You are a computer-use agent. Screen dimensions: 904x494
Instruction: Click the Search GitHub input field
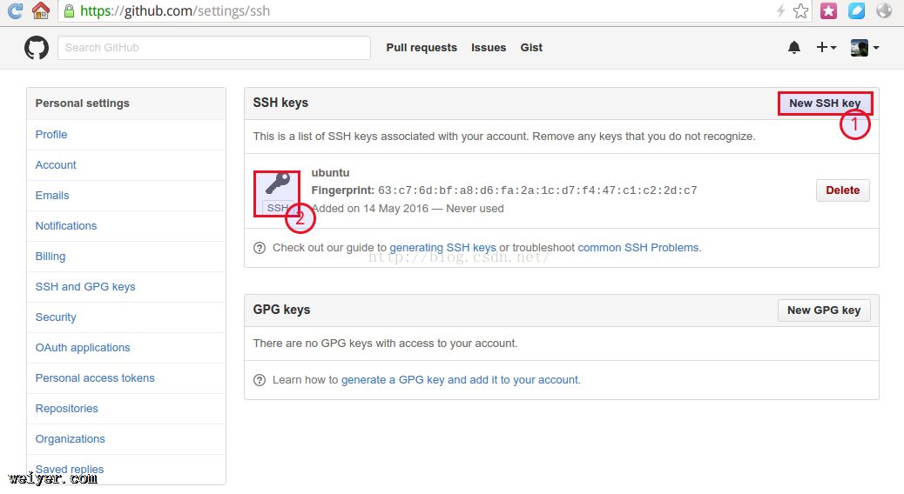point(214,48)
